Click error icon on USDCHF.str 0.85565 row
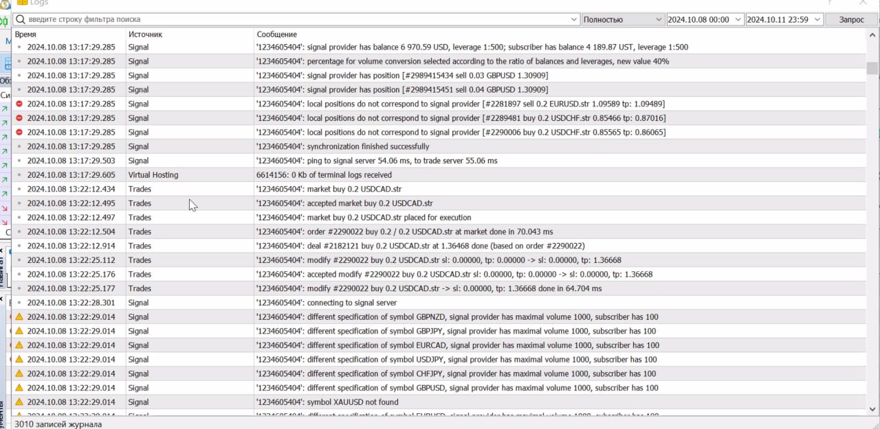 click(x=19, y=132)
